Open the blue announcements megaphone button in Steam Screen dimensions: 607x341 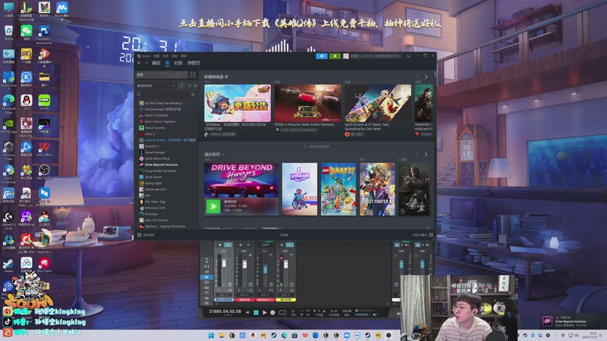point(322,56)
